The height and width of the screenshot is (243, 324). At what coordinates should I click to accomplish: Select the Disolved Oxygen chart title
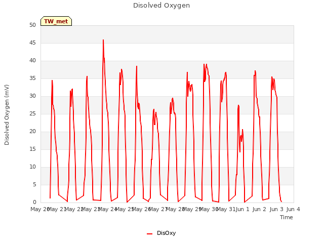[161, 6]
